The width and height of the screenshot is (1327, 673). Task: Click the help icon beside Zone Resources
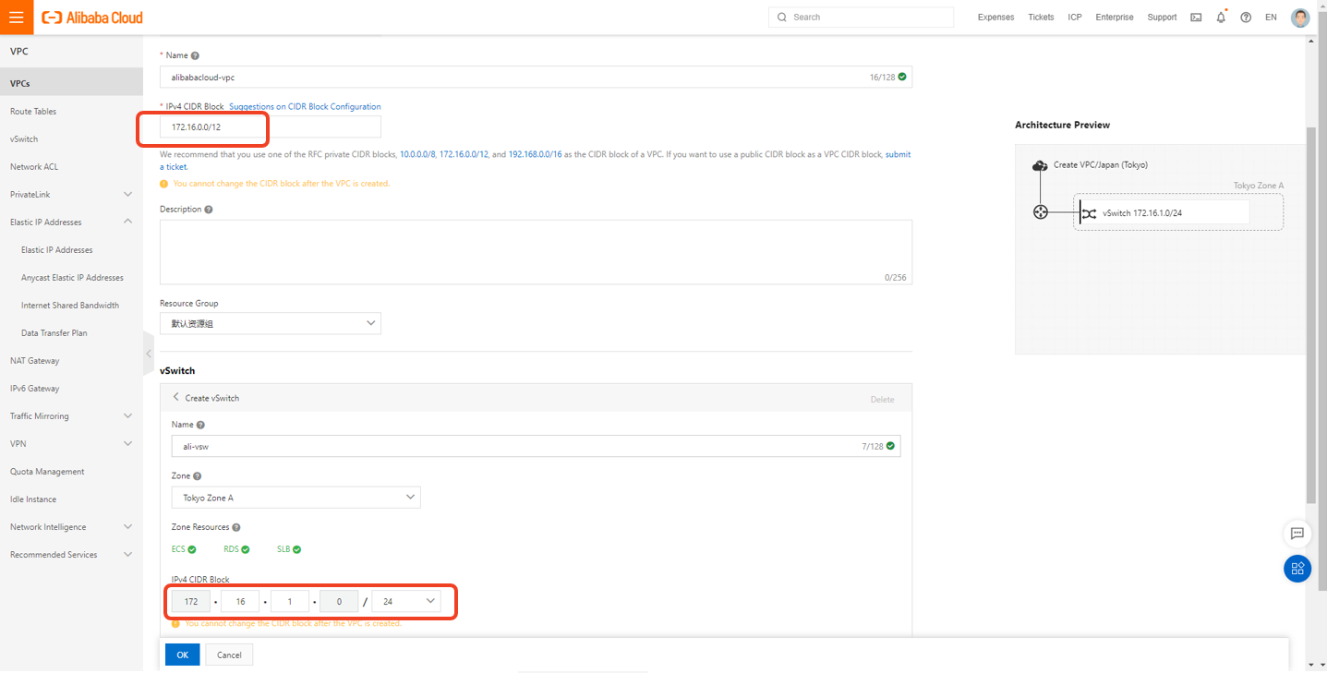[x=236, y=527]
